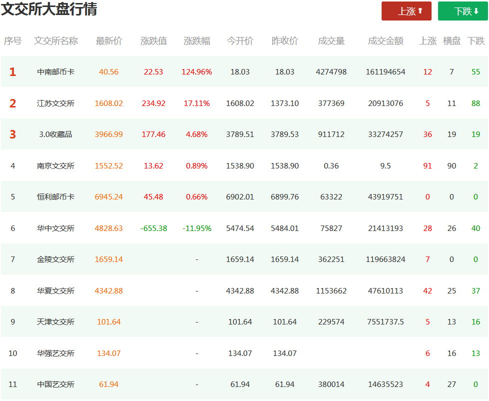Click rank number 2
The height and width of the screenshot is (401, 489).
coord(13,103)
